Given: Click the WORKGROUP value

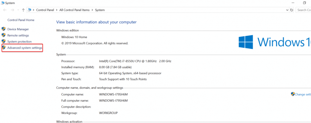Looking at the screenshot, I should (108, 113).
